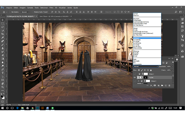The width and height of the screenshot is (185, 116).
Task: Select the Brush tool
Action: (2, 45)
